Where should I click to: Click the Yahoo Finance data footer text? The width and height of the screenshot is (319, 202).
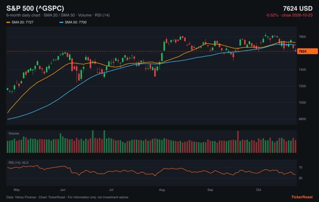click(x=67, y=197)
